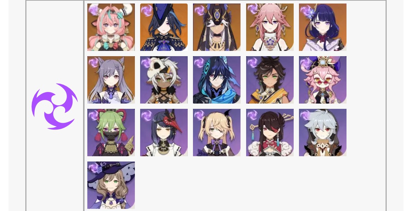Select Iansan's portrait with skull headpiece
412x211 pixels.
pos(164,80)
